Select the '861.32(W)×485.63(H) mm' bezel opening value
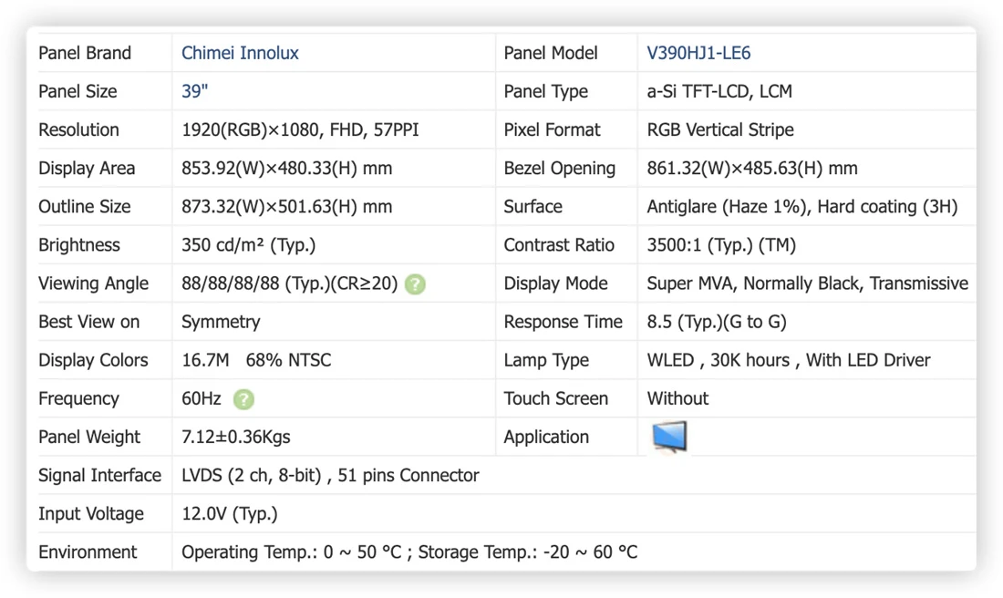This screenshot has width=1003, height=598. (752, 169)
